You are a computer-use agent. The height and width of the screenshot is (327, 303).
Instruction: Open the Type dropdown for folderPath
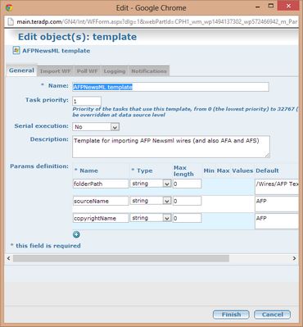point(151,184)
